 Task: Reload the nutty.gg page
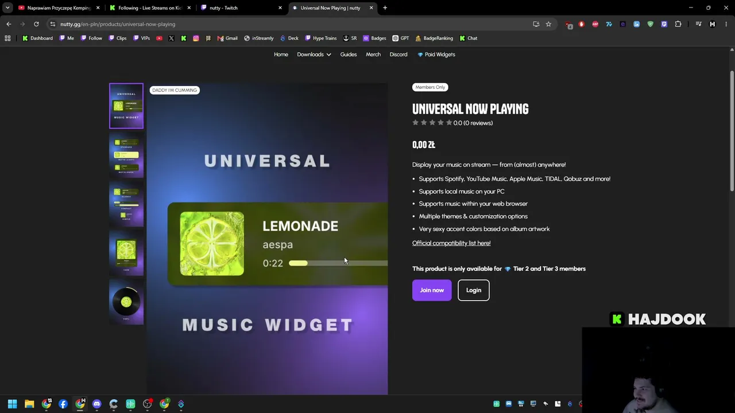(36, 24)
